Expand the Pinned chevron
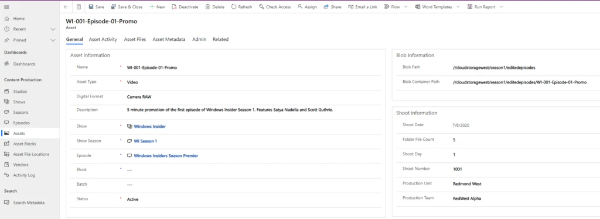 [53, 40]
